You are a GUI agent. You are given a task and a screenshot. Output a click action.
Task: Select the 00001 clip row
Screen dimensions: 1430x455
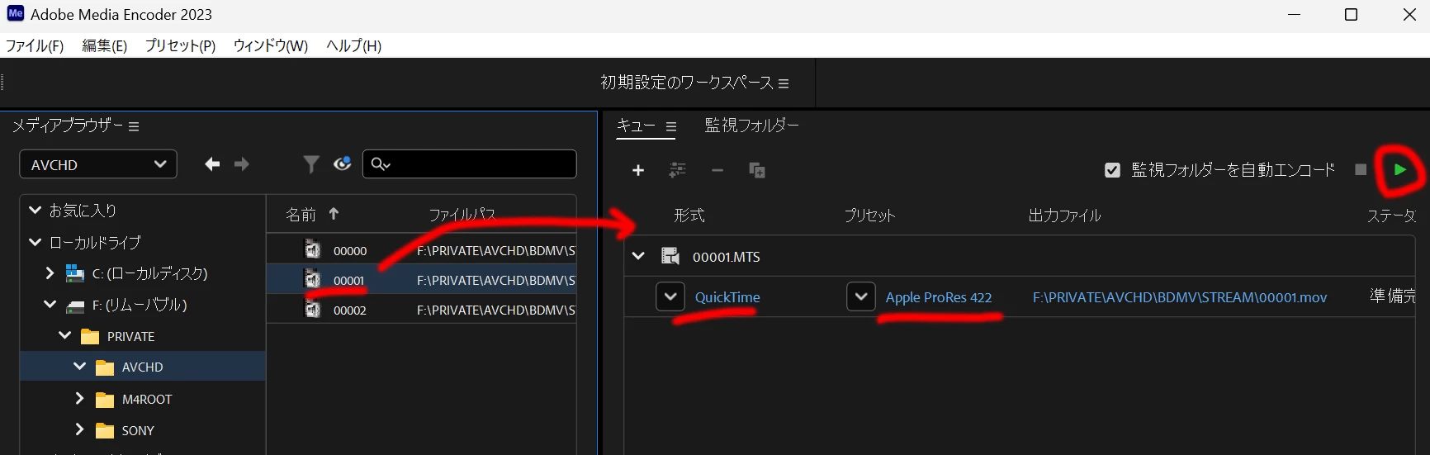pyautogui.click(x=421, y=280)
